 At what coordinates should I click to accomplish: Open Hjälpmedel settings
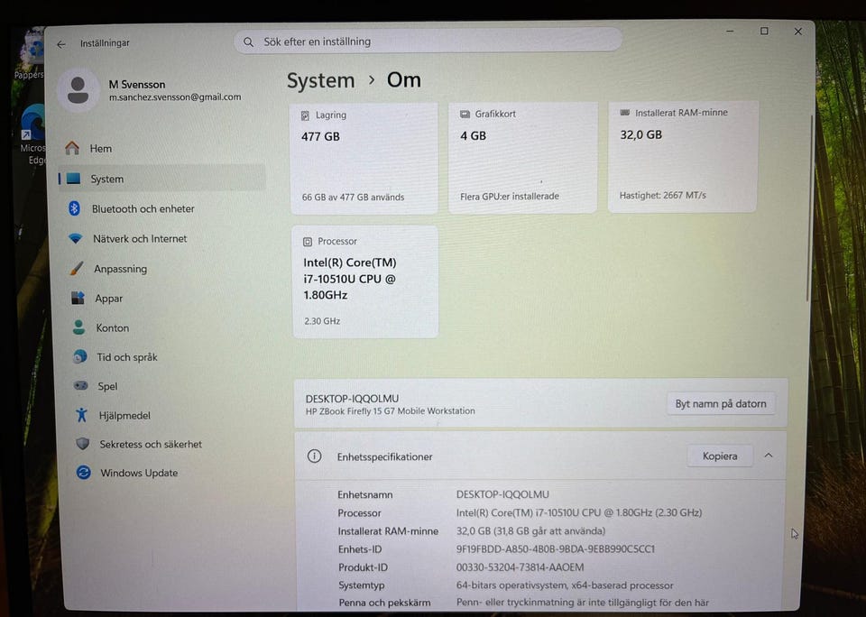click(166, 415)
